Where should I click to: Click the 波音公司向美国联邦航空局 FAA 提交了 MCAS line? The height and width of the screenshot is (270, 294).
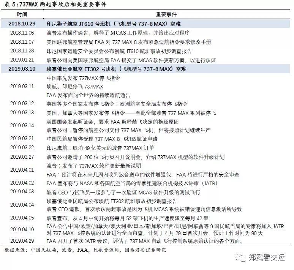(131, 60)
